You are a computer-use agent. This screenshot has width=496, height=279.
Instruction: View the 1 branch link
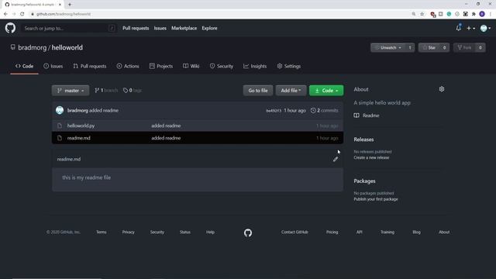(x=106, y=91)
